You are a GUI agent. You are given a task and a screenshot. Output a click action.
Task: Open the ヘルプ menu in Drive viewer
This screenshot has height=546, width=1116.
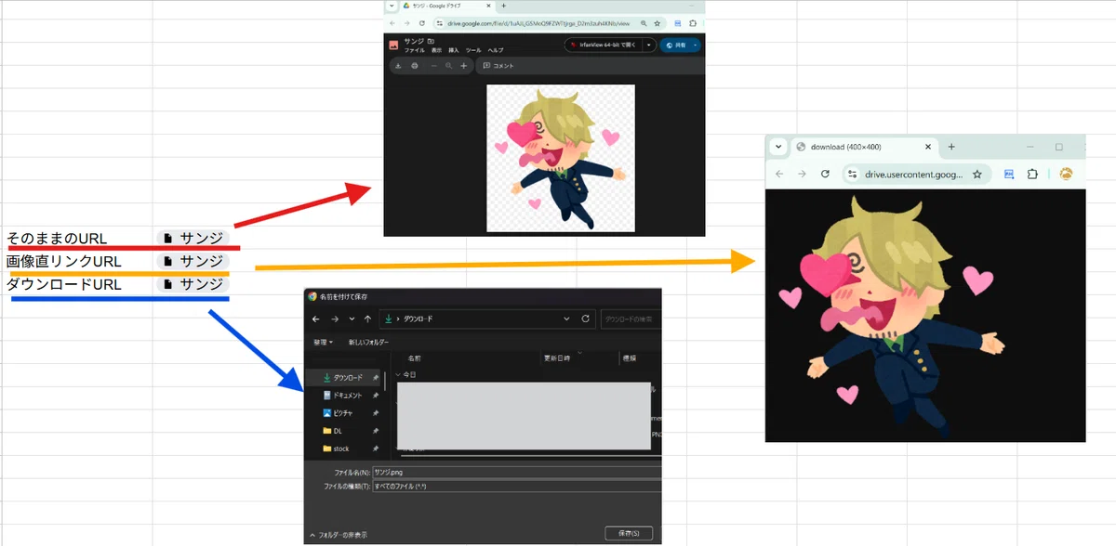[x=496, y=50]
